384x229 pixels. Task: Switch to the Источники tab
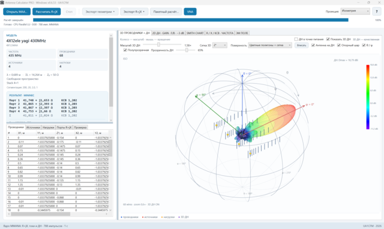coord(33,127)
